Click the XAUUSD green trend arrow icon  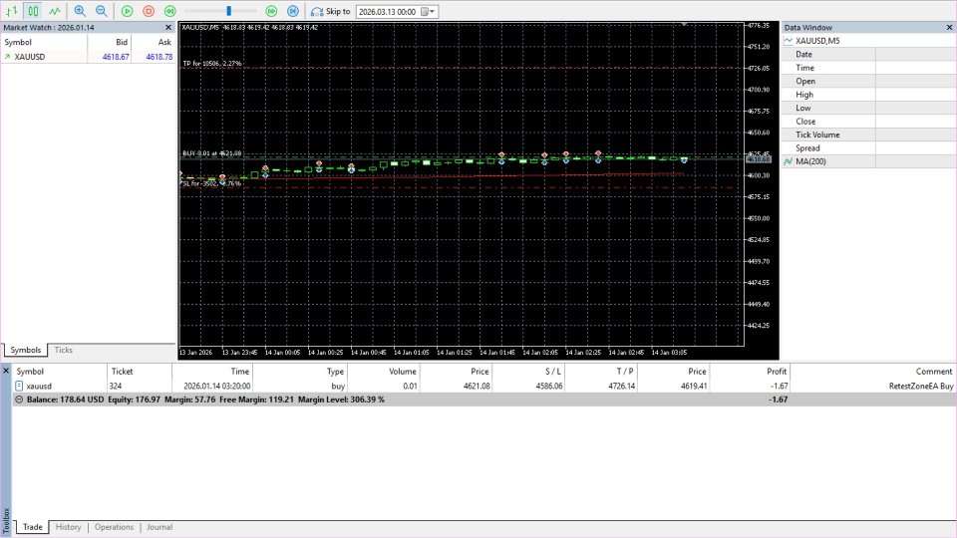[x=7, y=57]
